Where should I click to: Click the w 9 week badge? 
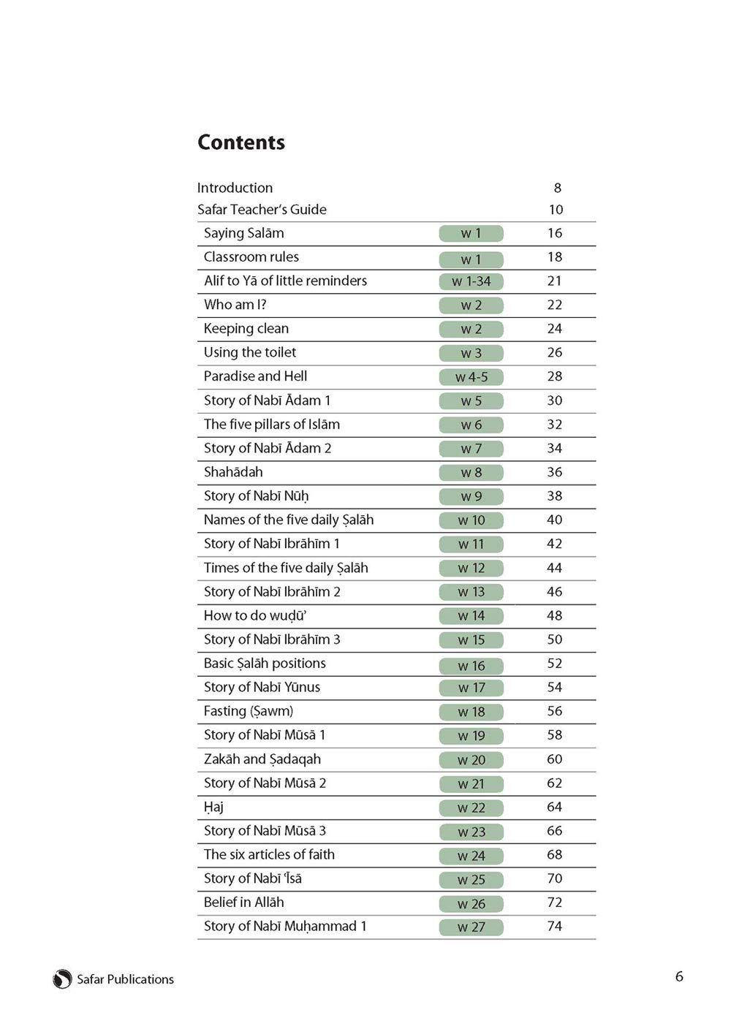(x=471, y=497)
